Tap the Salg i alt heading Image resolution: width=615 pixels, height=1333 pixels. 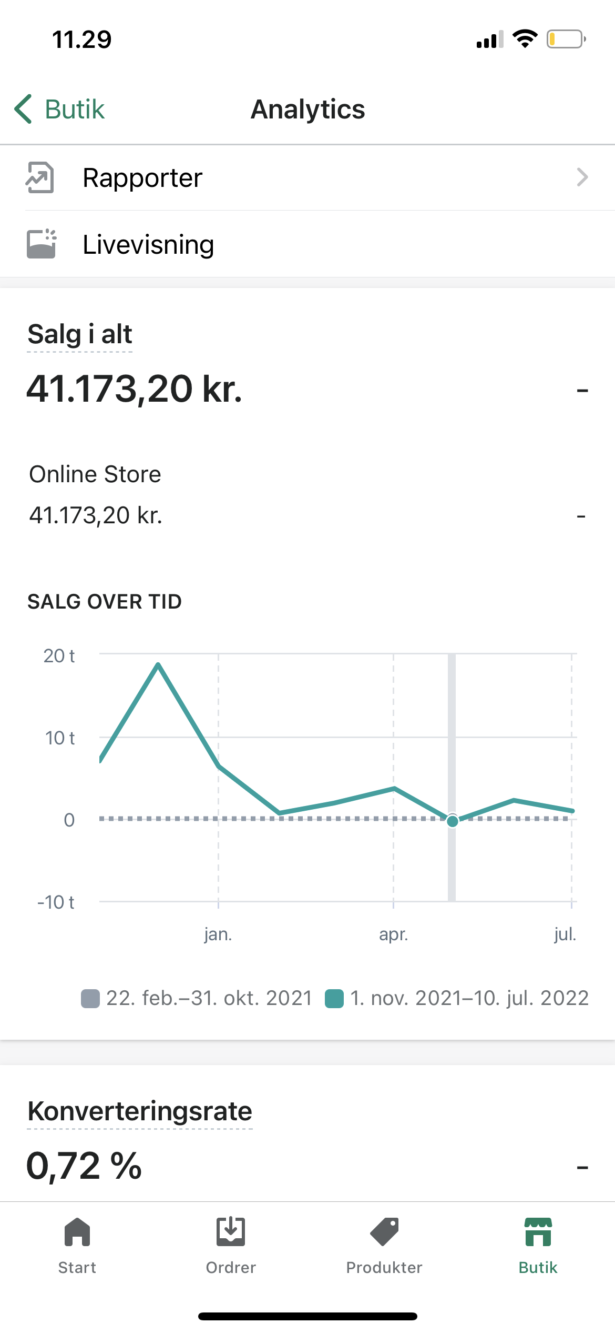[80, 335]
